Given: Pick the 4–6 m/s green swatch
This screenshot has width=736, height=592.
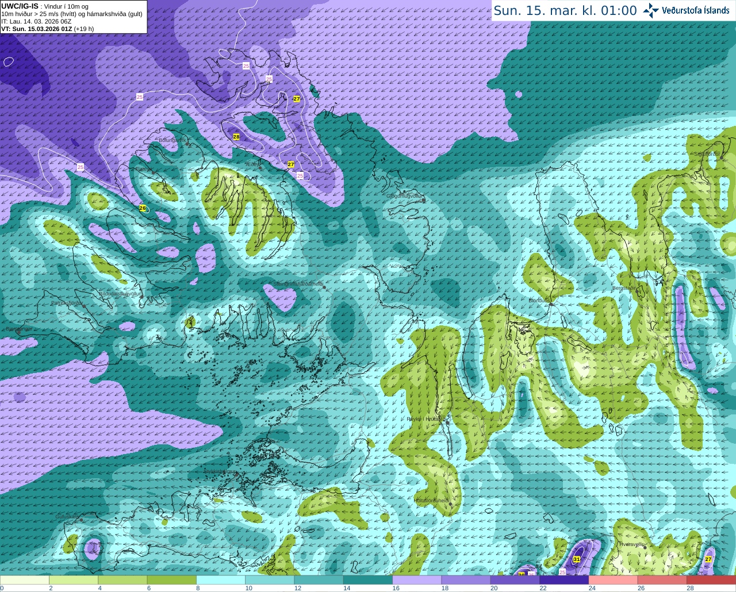Looking at the screenshot, I should pos(122,580).
